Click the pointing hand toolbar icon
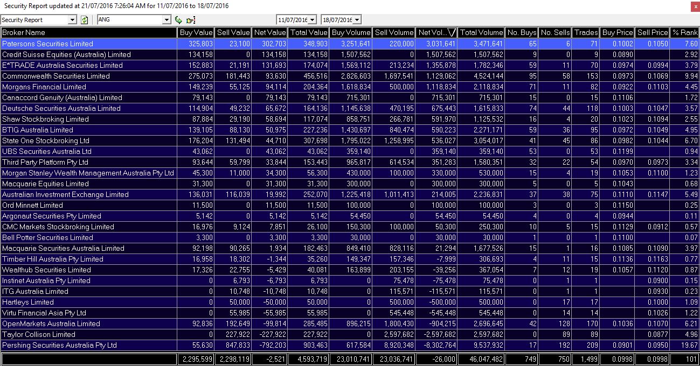700x366 pixels. click(x=190, y=20)
